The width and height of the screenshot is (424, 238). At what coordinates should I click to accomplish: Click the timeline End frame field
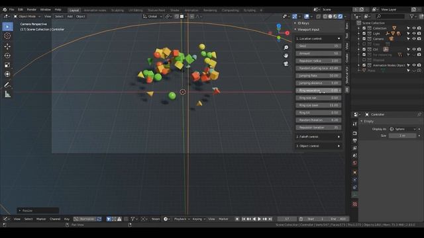338,219
